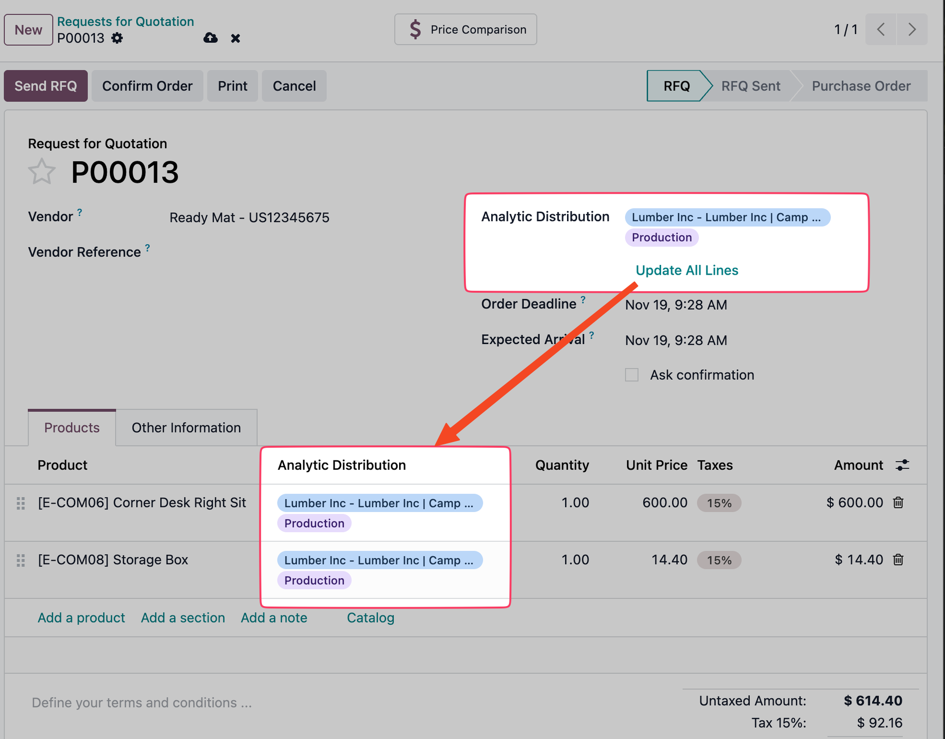Enable the Ask confirmation checkbox
This screenshot has height=739, width=945.
click(x=631, y=375)
